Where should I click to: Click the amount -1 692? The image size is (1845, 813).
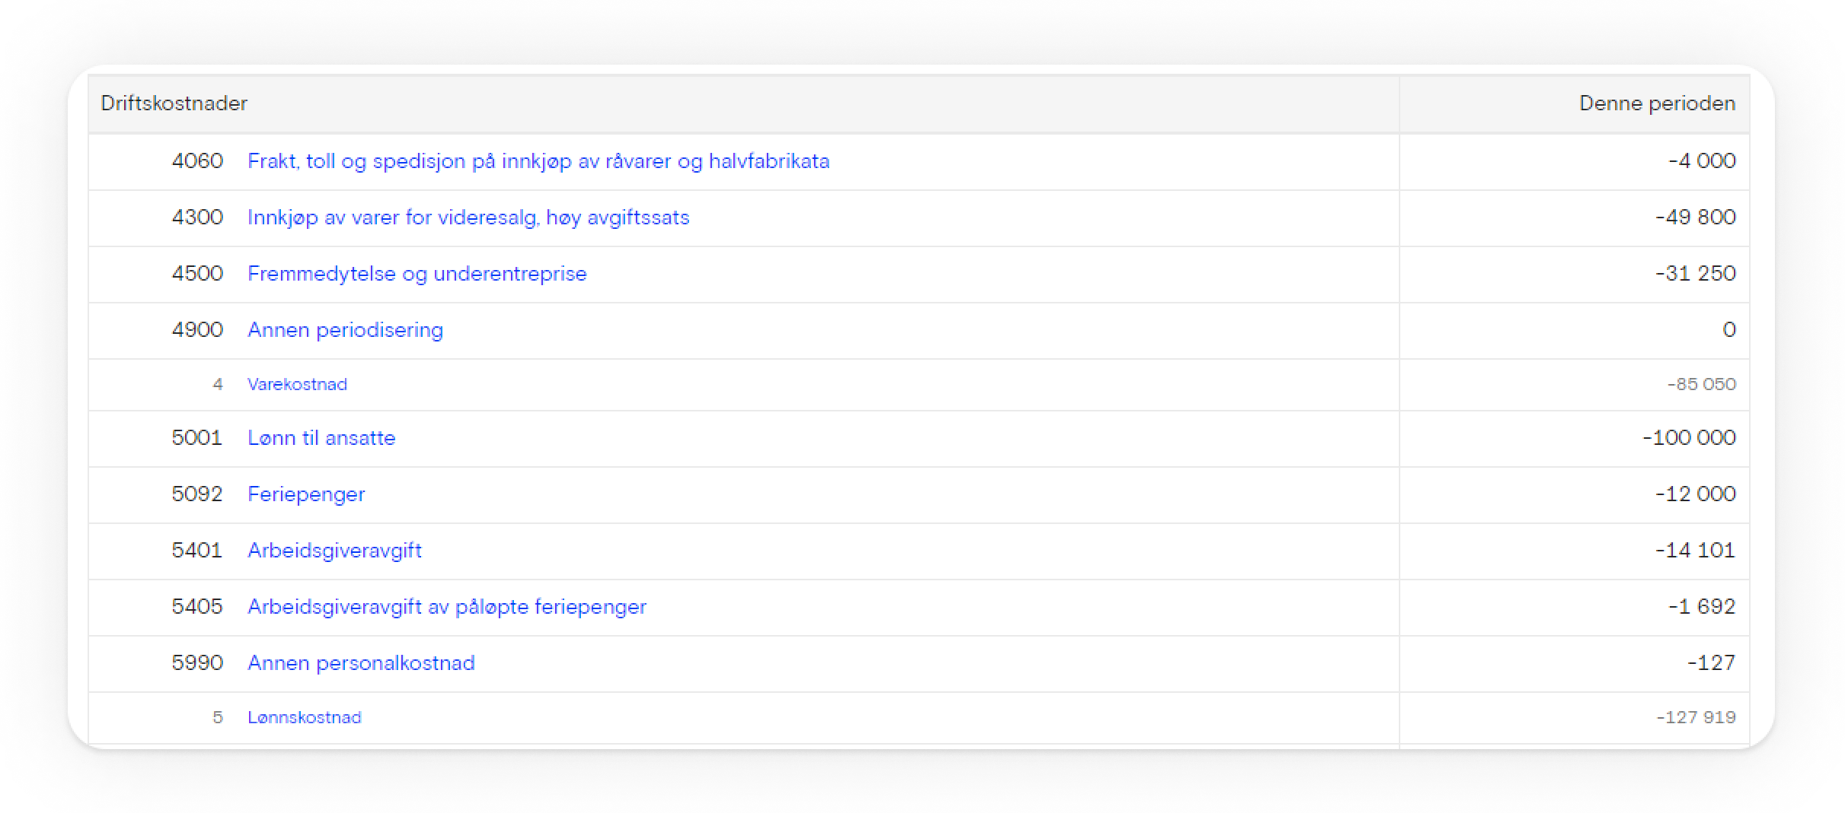pos(1702,607)
